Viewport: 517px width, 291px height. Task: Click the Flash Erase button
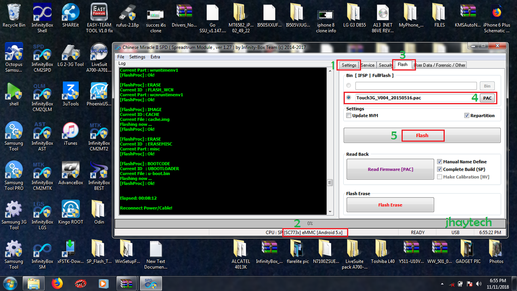pyautogui.click(x=390, y=205)
